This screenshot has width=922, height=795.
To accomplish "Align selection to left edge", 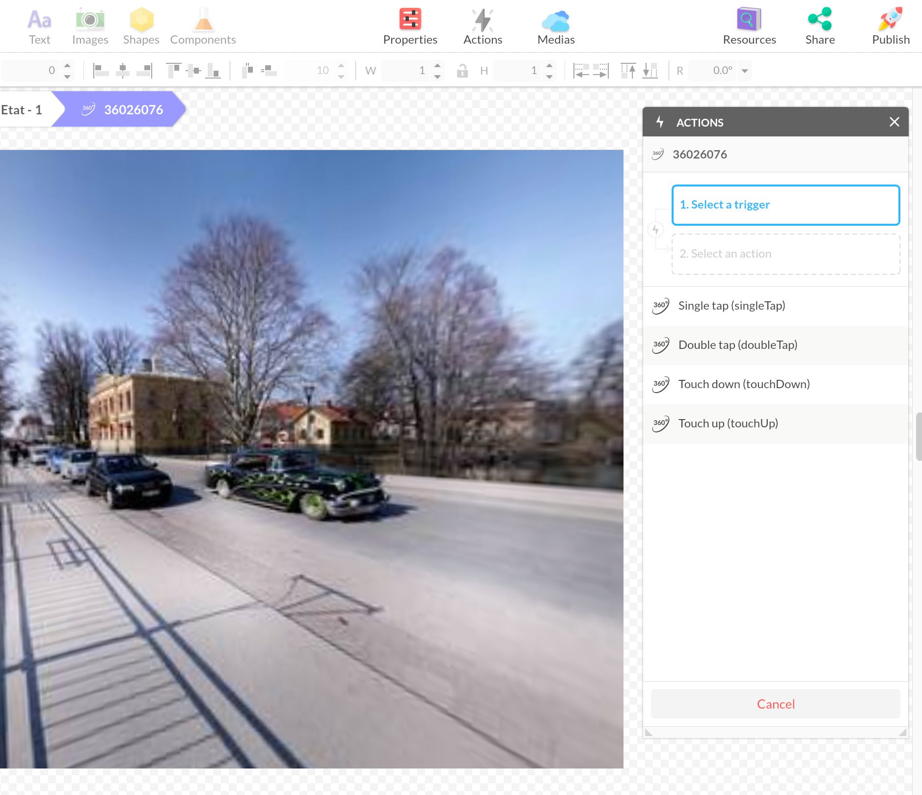I will [x=101, y=71].
